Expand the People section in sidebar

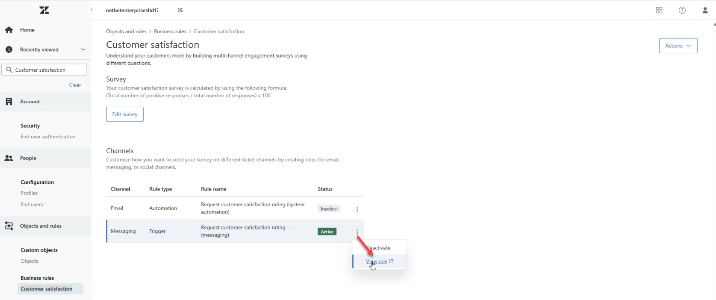[28, 158]
